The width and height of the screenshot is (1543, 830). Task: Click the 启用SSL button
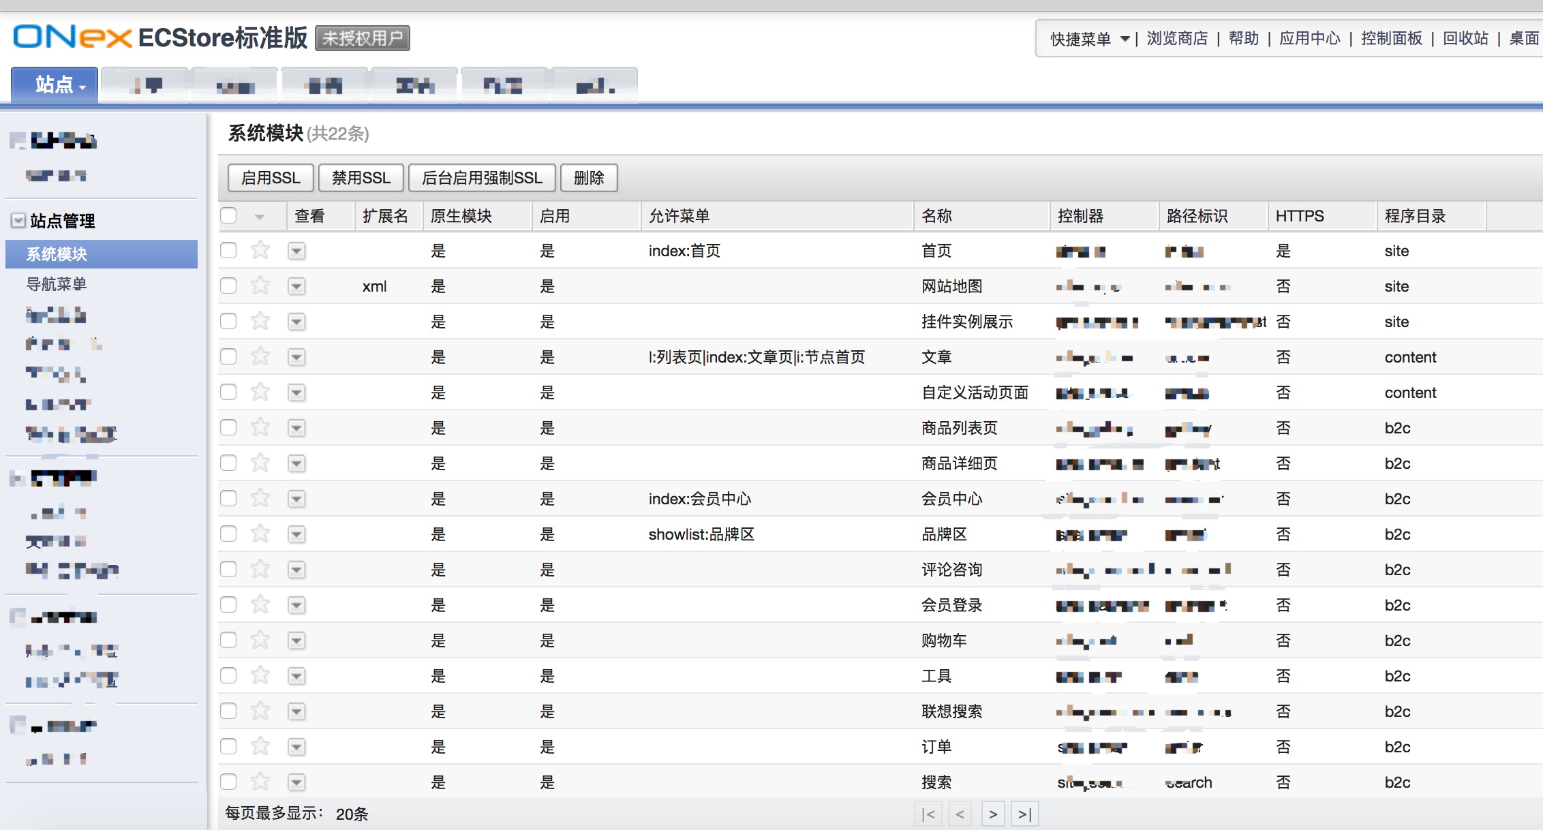click(x=270, y=178)
